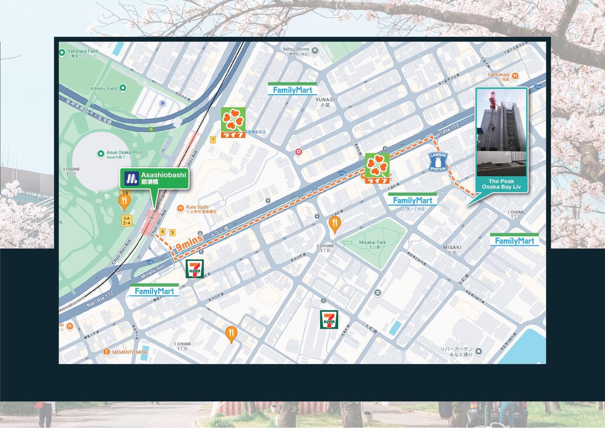Click the FamilyMart logo below Life store
Image resolution: width=605 pixels, height=428 pixels.
pyautogui.click(x=412, y=200)
